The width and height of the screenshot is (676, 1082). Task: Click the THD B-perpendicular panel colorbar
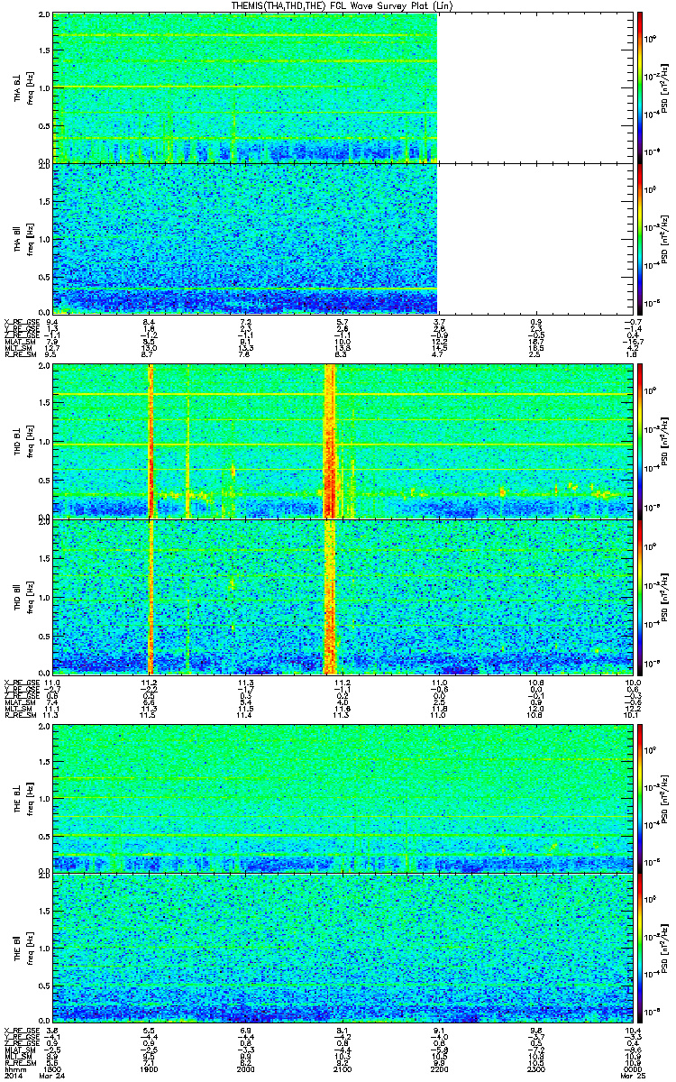click(640, 441)
